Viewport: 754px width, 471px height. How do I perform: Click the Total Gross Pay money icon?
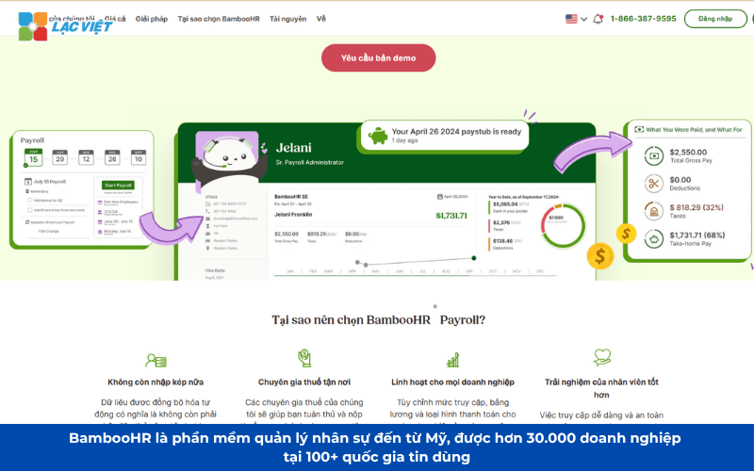point(653,155)
